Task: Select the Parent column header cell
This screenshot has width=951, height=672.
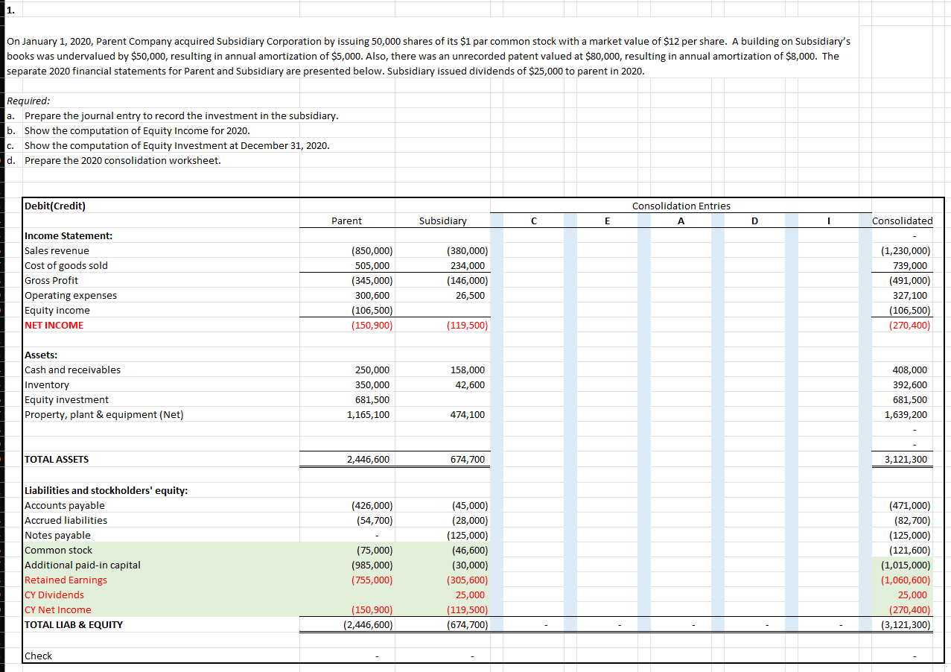Action: (347, 221)
